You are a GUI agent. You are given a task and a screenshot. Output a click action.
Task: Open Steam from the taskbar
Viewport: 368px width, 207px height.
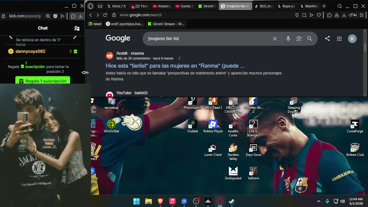point(232,201)
